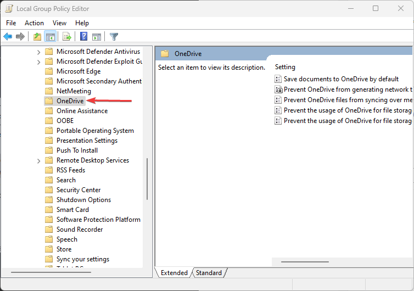
Task: Click folder icon next to Microsoft Edge
Action: (x=49, y=71)
